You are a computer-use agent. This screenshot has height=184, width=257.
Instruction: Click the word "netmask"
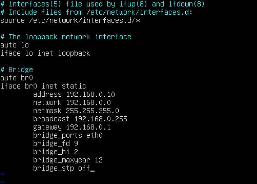pyautogui.click(x=47, y=111)
